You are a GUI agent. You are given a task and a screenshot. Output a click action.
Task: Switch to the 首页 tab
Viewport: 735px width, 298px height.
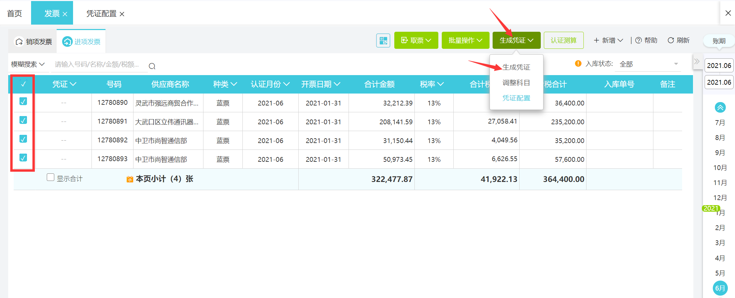point(14,14)
